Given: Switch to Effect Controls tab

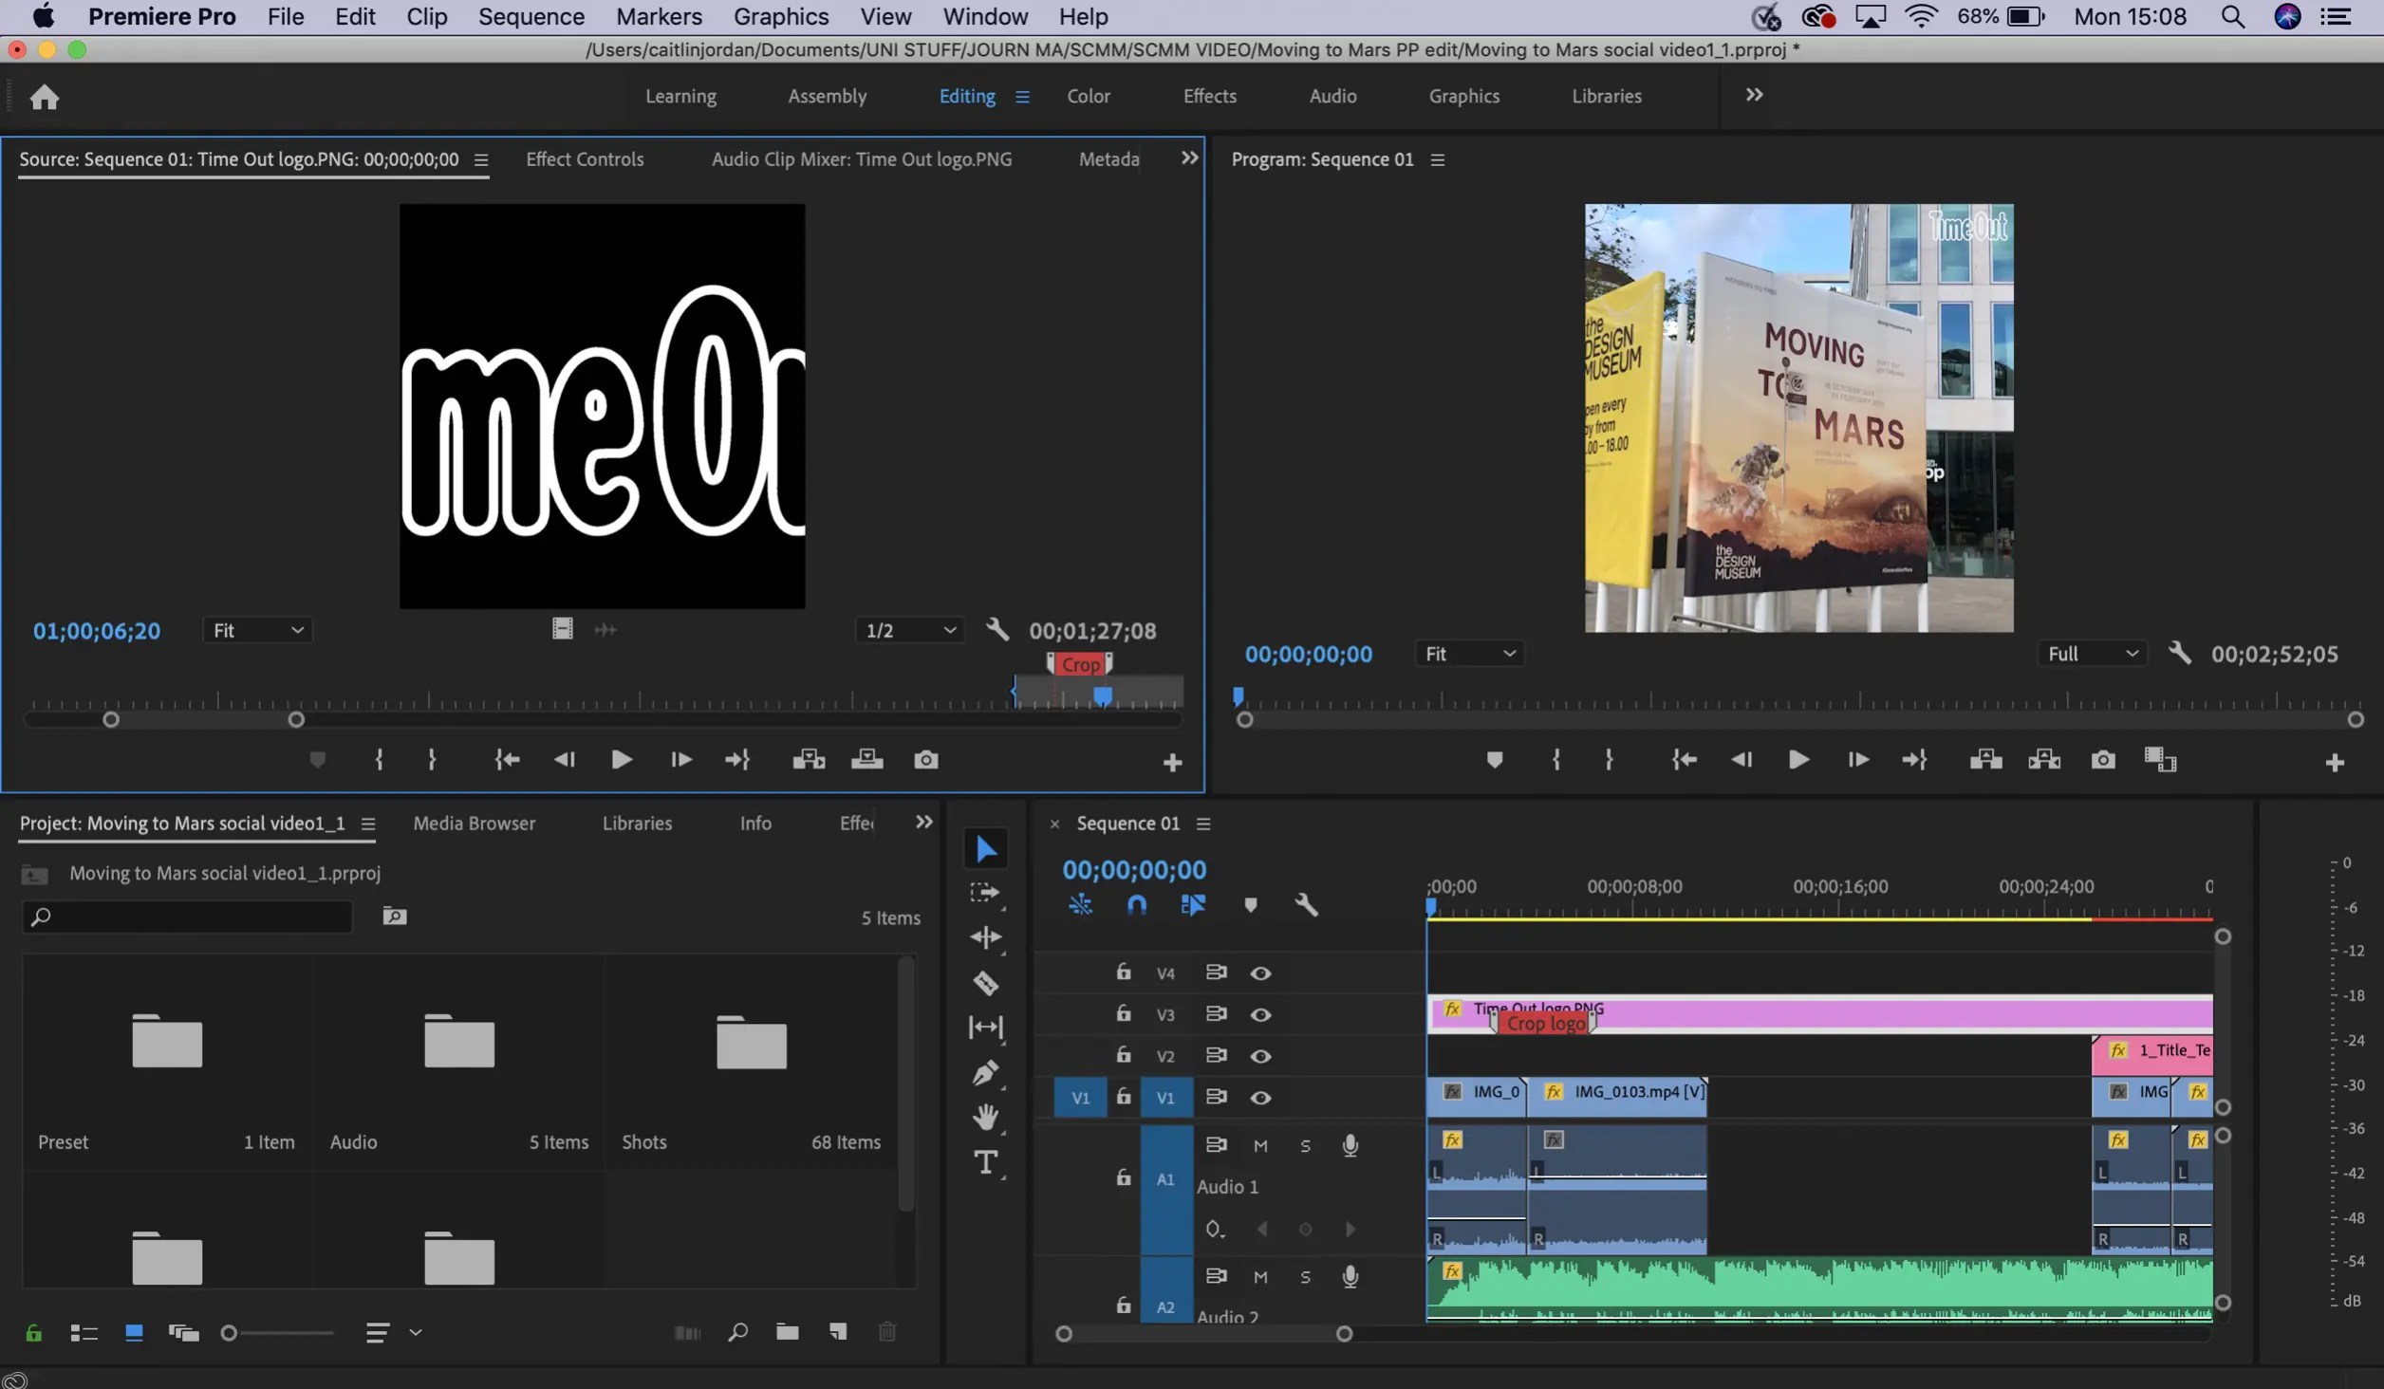Looking at the screenshot, I should [585, 158].
